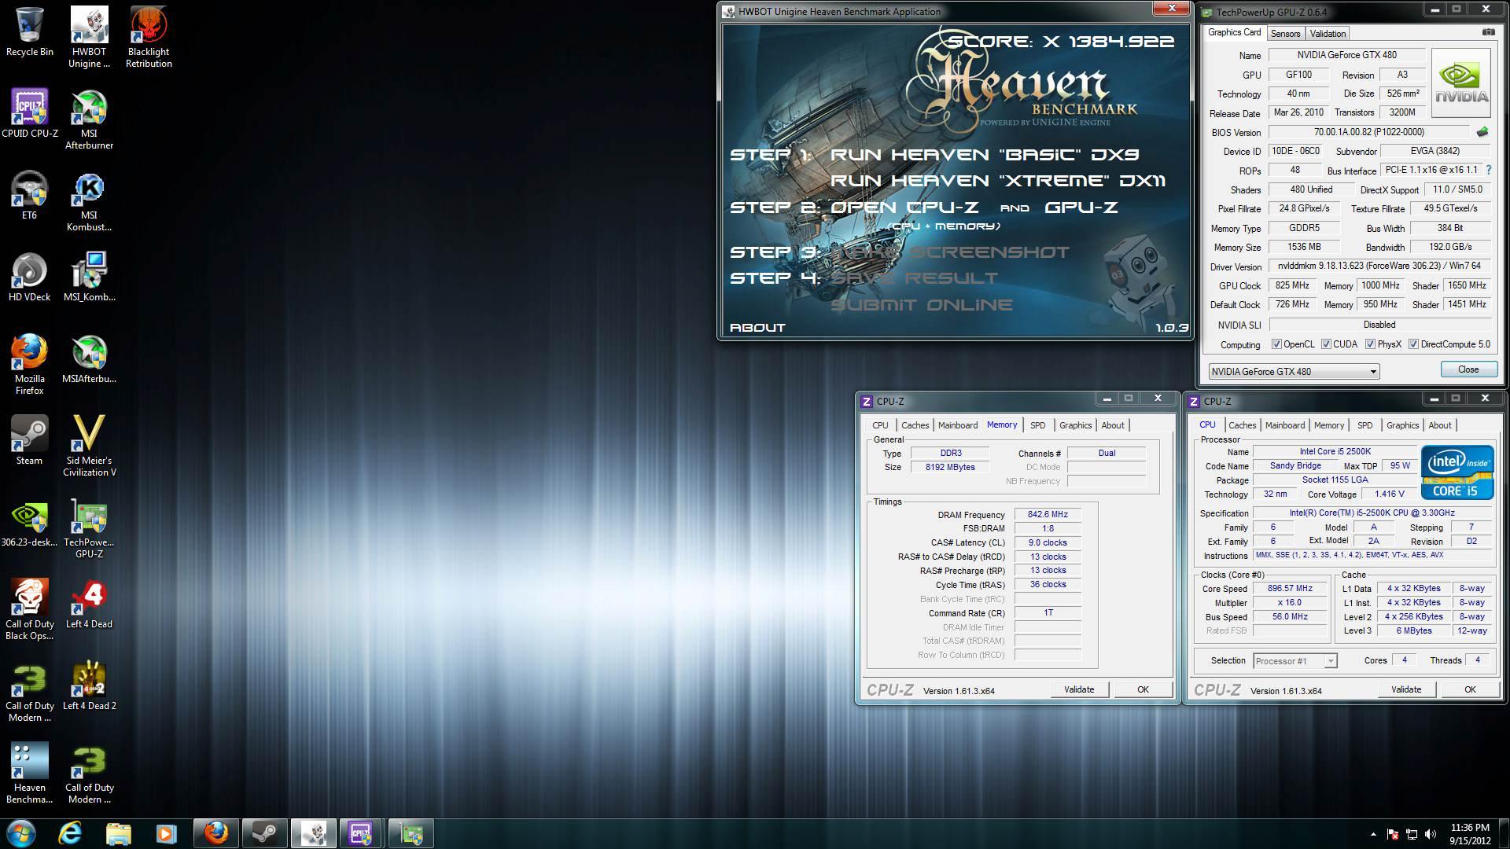
Task: Click the taskbar clock showing 11:36 PM
Action: pos(1470,834)
